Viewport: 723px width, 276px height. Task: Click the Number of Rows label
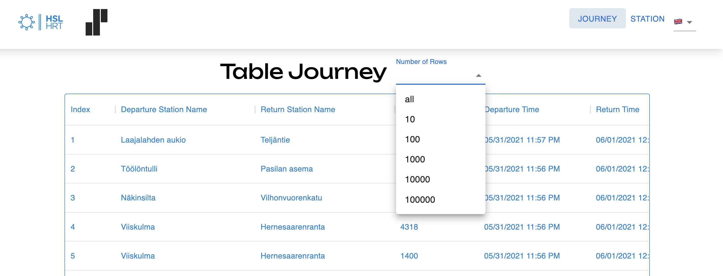(x=421, y=62)
